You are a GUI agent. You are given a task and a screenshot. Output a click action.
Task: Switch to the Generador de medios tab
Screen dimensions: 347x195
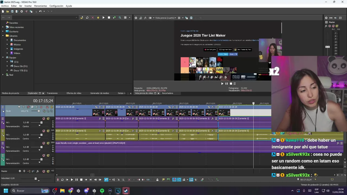[99, 93]
